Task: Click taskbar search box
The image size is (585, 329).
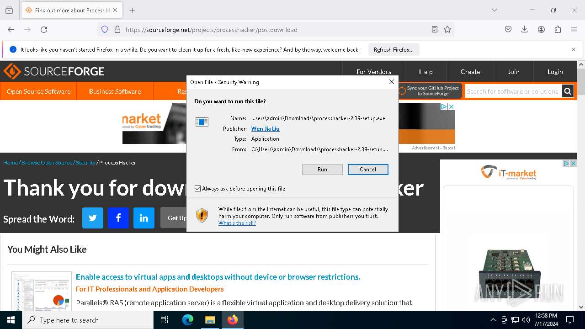Action: point(88,320)
